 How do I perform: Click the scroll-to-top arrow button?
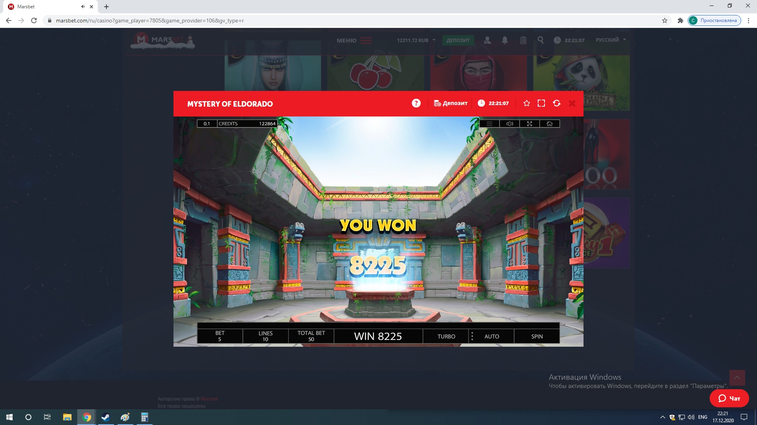coord(737,378)
